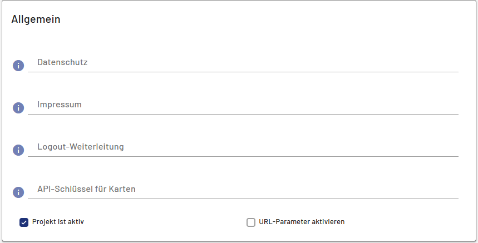Click the 'Impressum' placeholder label

[x=60, y=105]
